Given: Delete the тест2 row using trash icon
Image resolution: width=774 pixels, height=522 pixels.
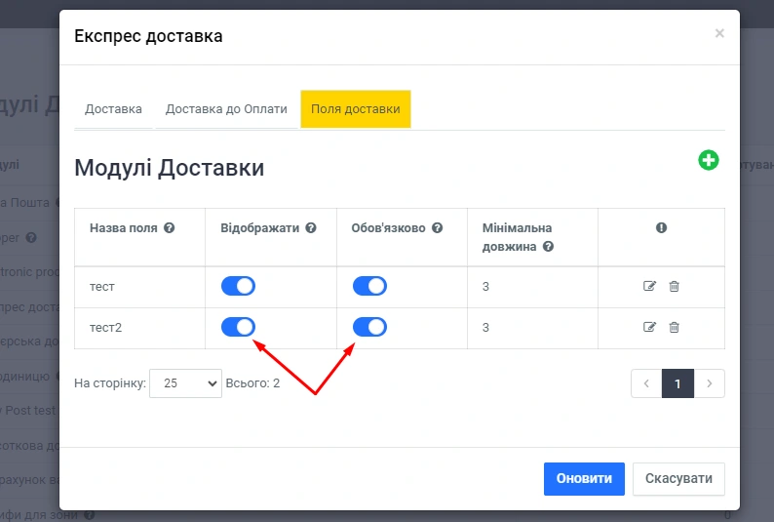Looking at the screenshot, I should coord(674,327).
